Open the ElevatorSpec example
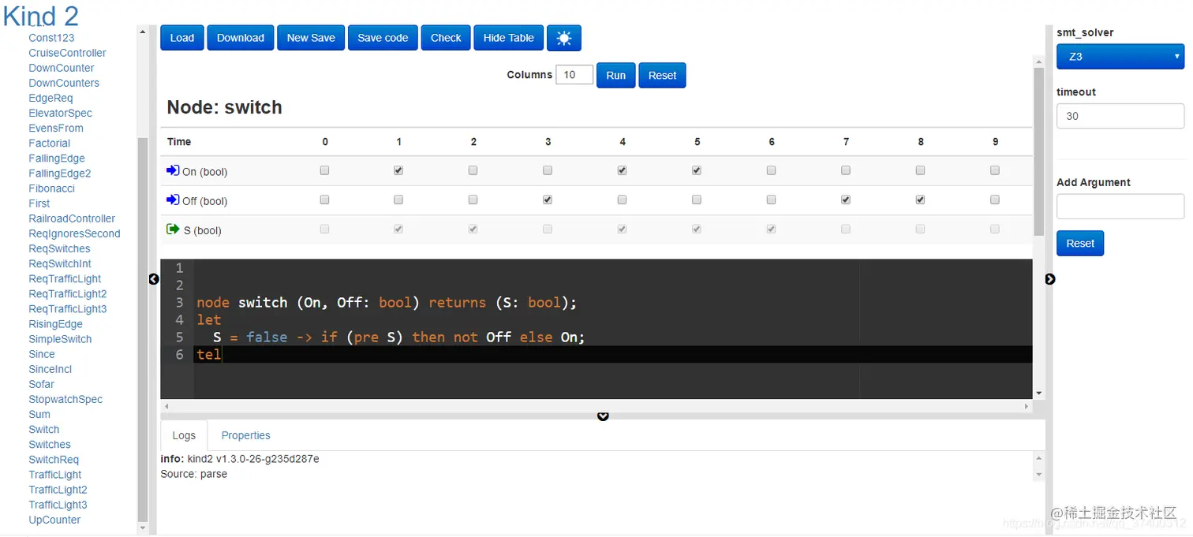Viewport: 1193px width, 537px height. pyautogui.click(x=61, y=113)
